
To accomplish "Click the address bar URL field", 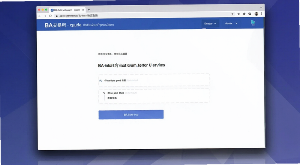I will pyautogui.click(x=144, y=15).
